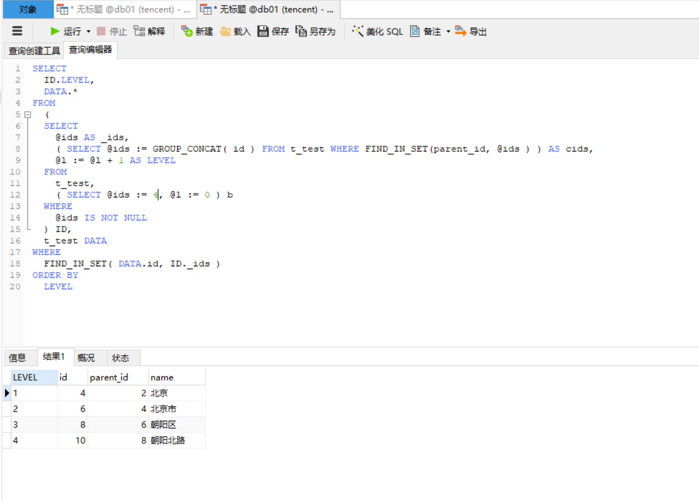Screen dimensions: 699x501
Task: Click the row indicator arrow of row 1
Action: [7, 393]
